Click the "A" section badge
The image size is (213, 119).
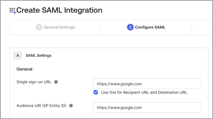(x=18, y=55)
